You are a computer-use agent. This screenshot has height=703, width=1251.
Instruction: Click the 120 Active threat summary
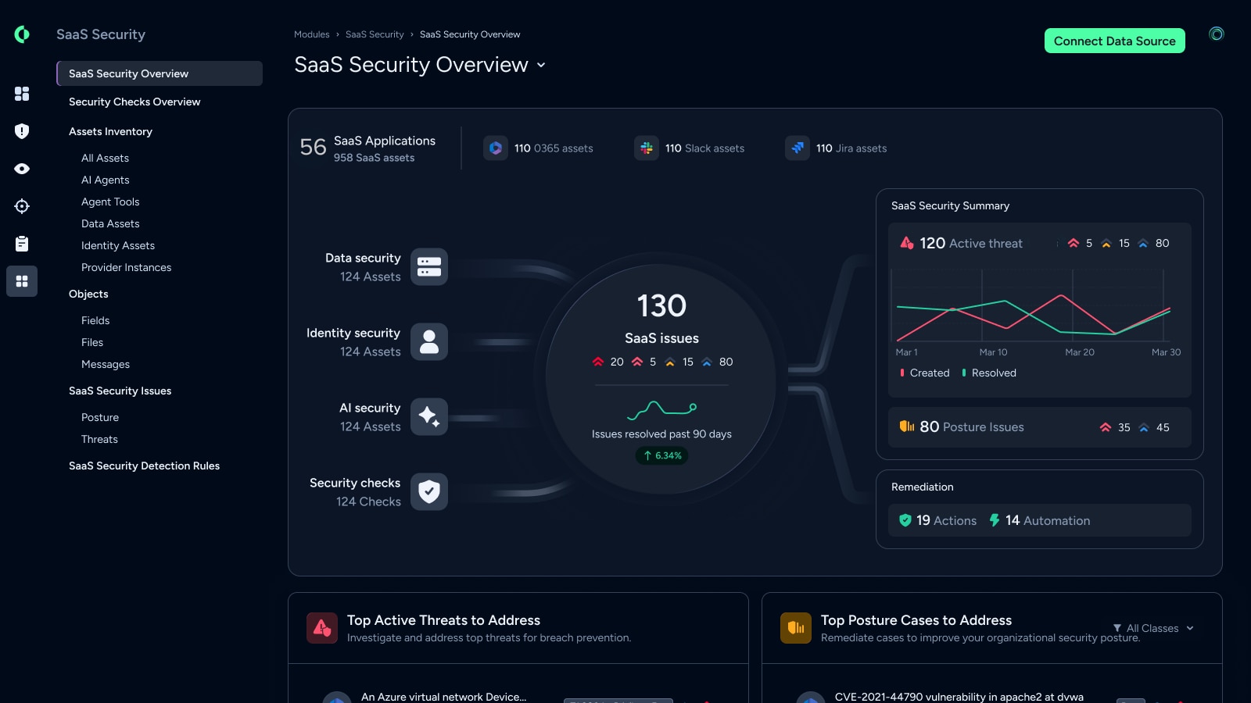click(961, 243)
